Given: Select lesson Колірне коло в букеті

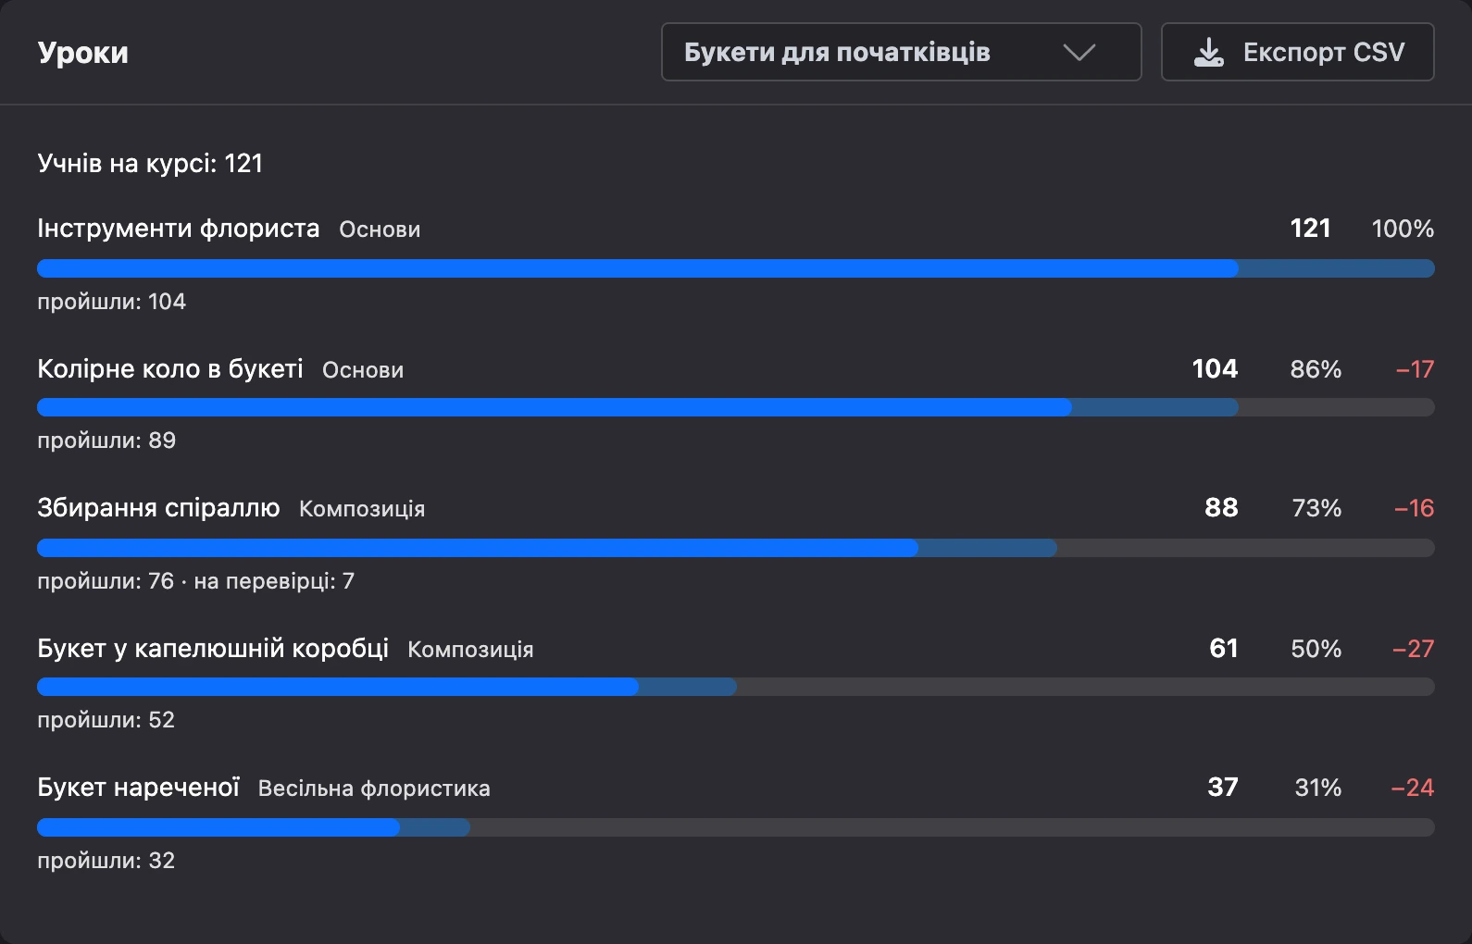Looking at the screenshot, I should click(x=170, y=368).
